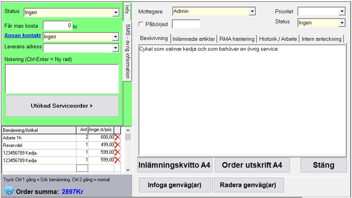Remove the Reservdel line using red X
This screenshot has height=198, width=352.
pos(118,145)
